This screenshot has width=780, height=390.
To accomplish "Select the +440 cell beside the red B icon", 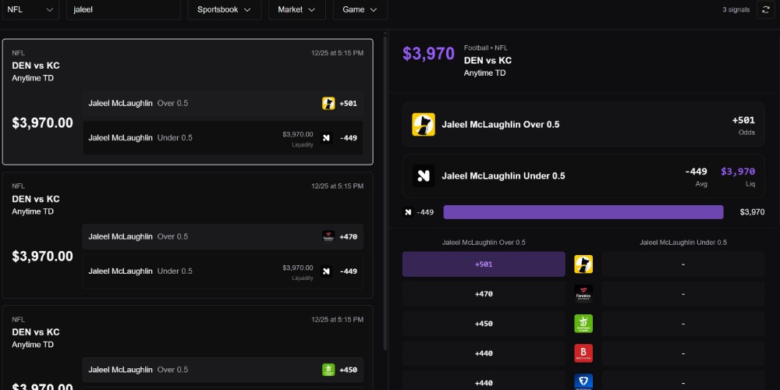I will 484,353.
